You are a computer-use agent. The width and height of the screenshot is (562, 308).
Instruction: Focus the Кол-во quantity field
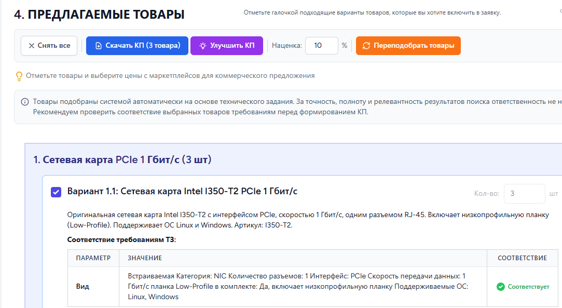tap(524, 194)
